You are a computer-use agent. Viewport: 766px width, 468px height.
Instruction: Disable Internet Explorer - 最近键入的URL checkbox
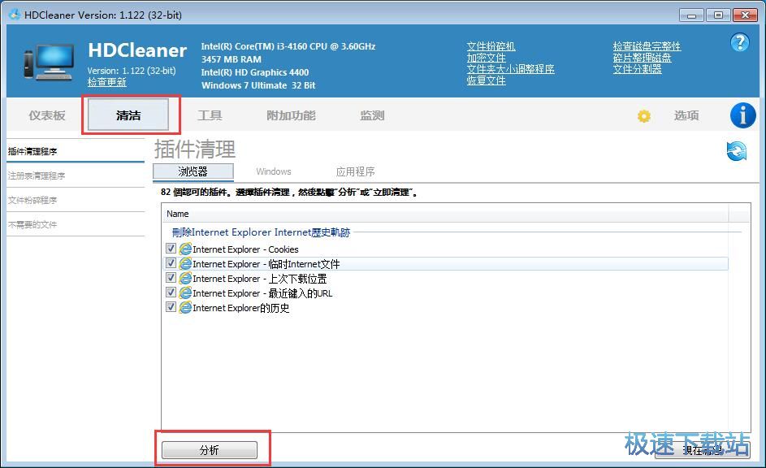[x=171, y=293]
